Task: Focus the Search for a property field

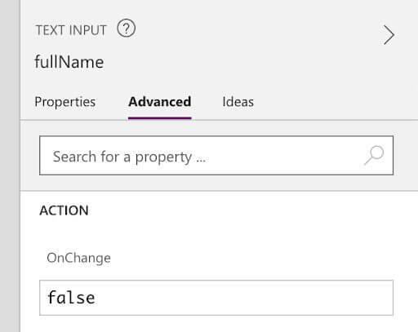Action: click(216, 155)
